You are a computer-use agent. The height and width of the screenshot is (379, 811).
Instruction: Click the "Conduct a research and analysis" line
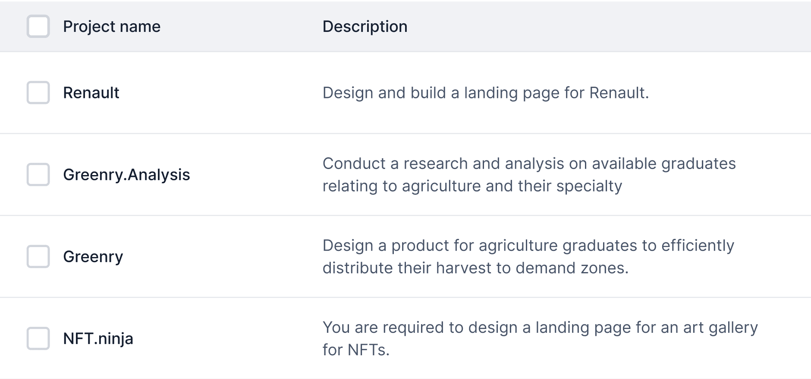(443, 163)
